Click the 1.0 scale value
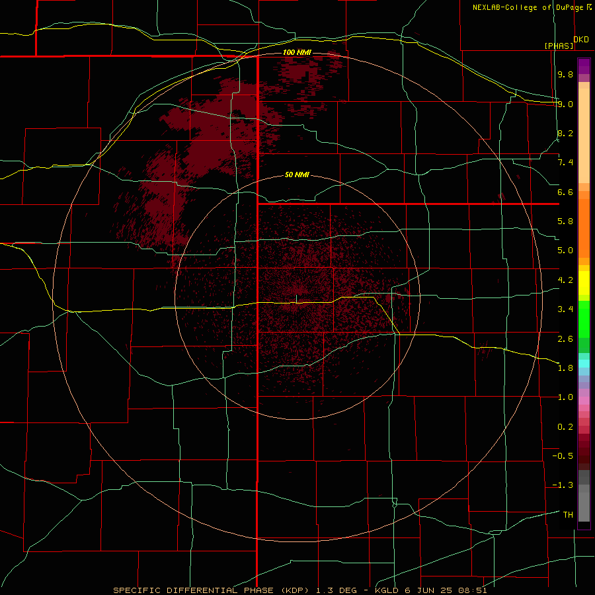Screen dimensions: 595x595 (565, 397)
